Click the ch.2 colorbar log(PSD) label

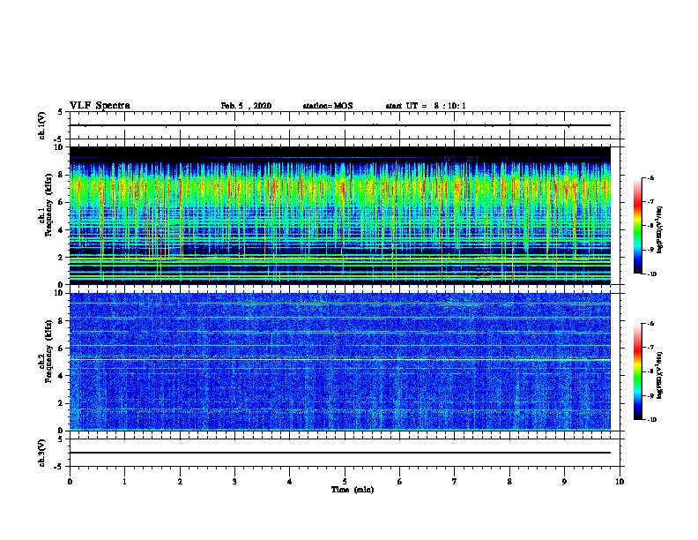[x=659, y=375]
